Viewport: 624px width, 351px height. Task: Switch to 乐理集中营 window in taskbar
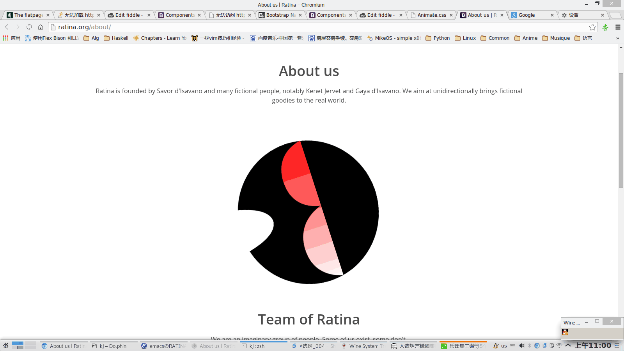coord(463,346)
